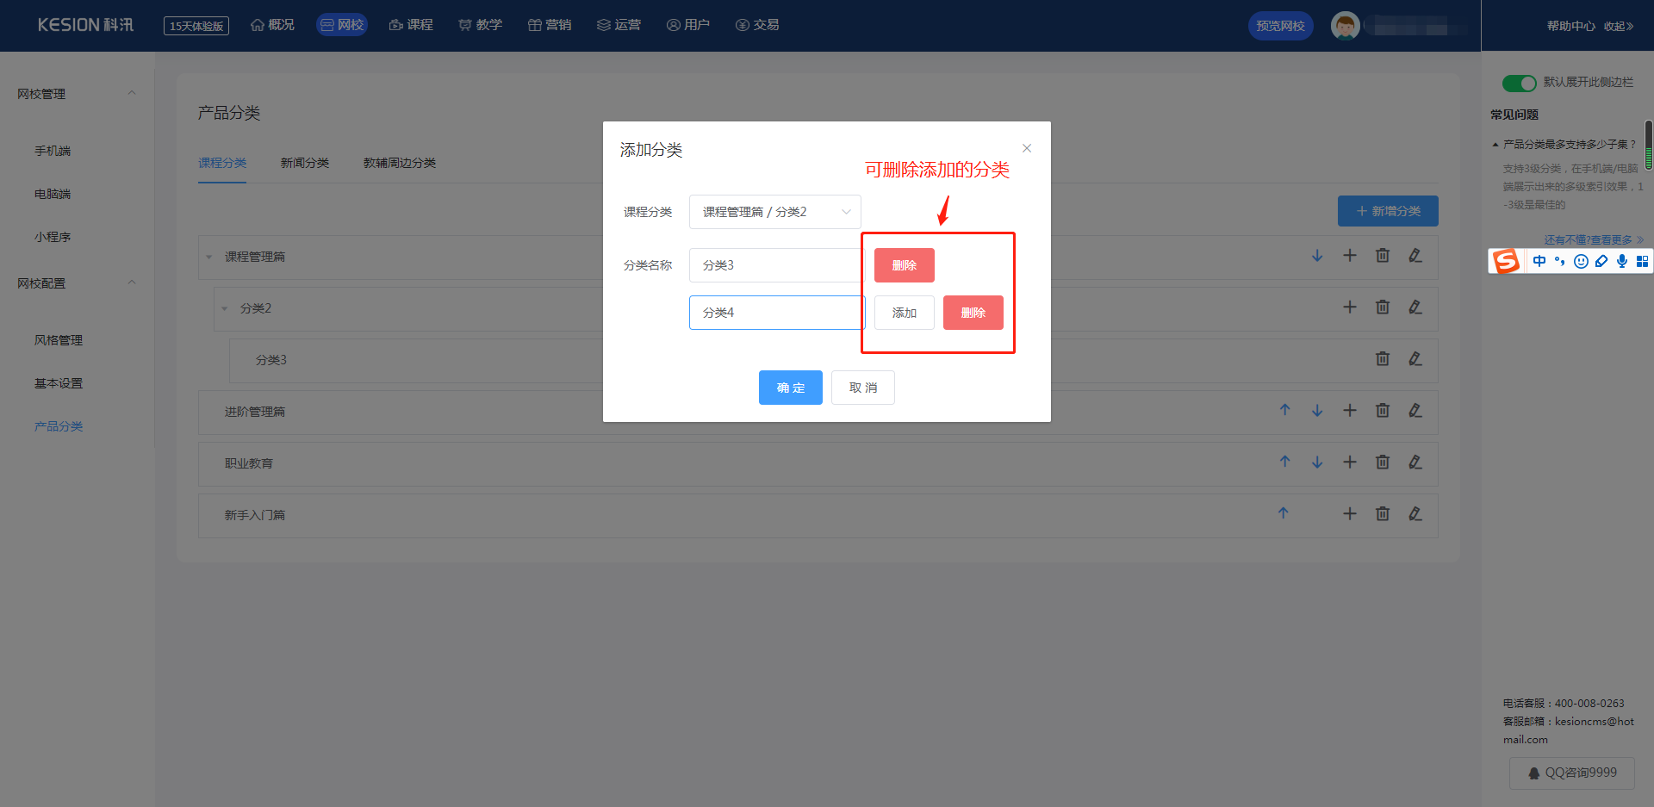Open the 营销 top navigation menu

[549, 25]
